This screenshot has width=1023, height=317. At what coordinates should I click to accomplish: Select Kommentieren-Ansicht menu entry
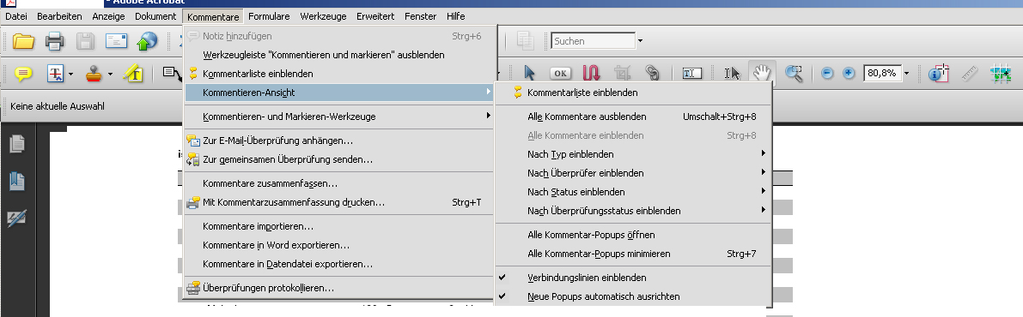(339, 93)
